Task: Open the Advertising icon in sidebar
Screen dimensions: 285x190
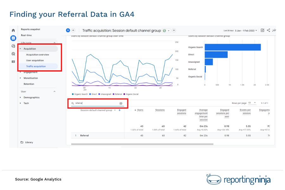Action: 13,54
